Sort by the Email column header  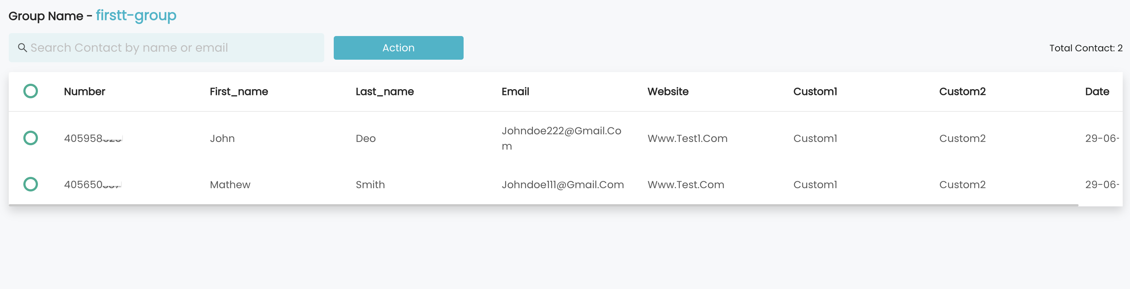(x=515, y=91)
